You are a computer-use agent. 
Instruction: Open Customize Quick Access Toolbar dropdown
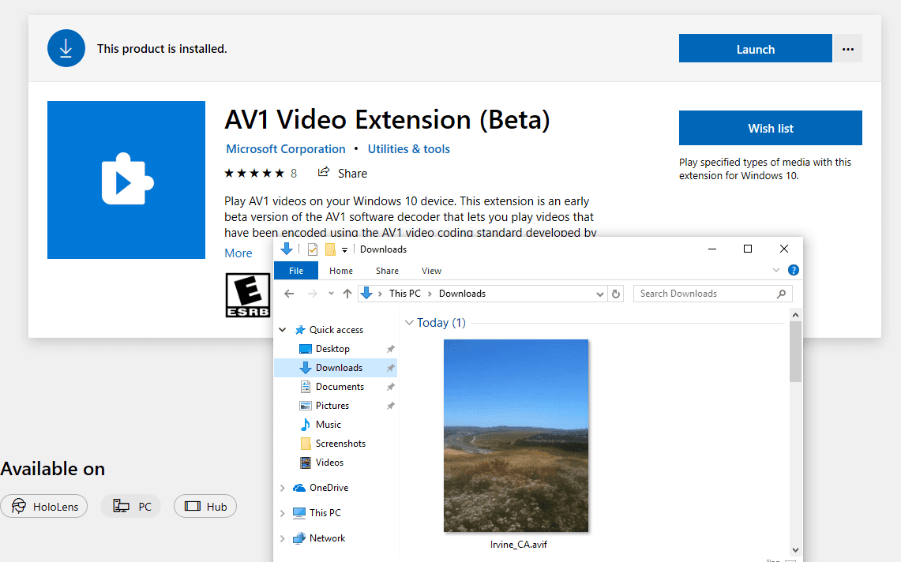tap(345, 249)
